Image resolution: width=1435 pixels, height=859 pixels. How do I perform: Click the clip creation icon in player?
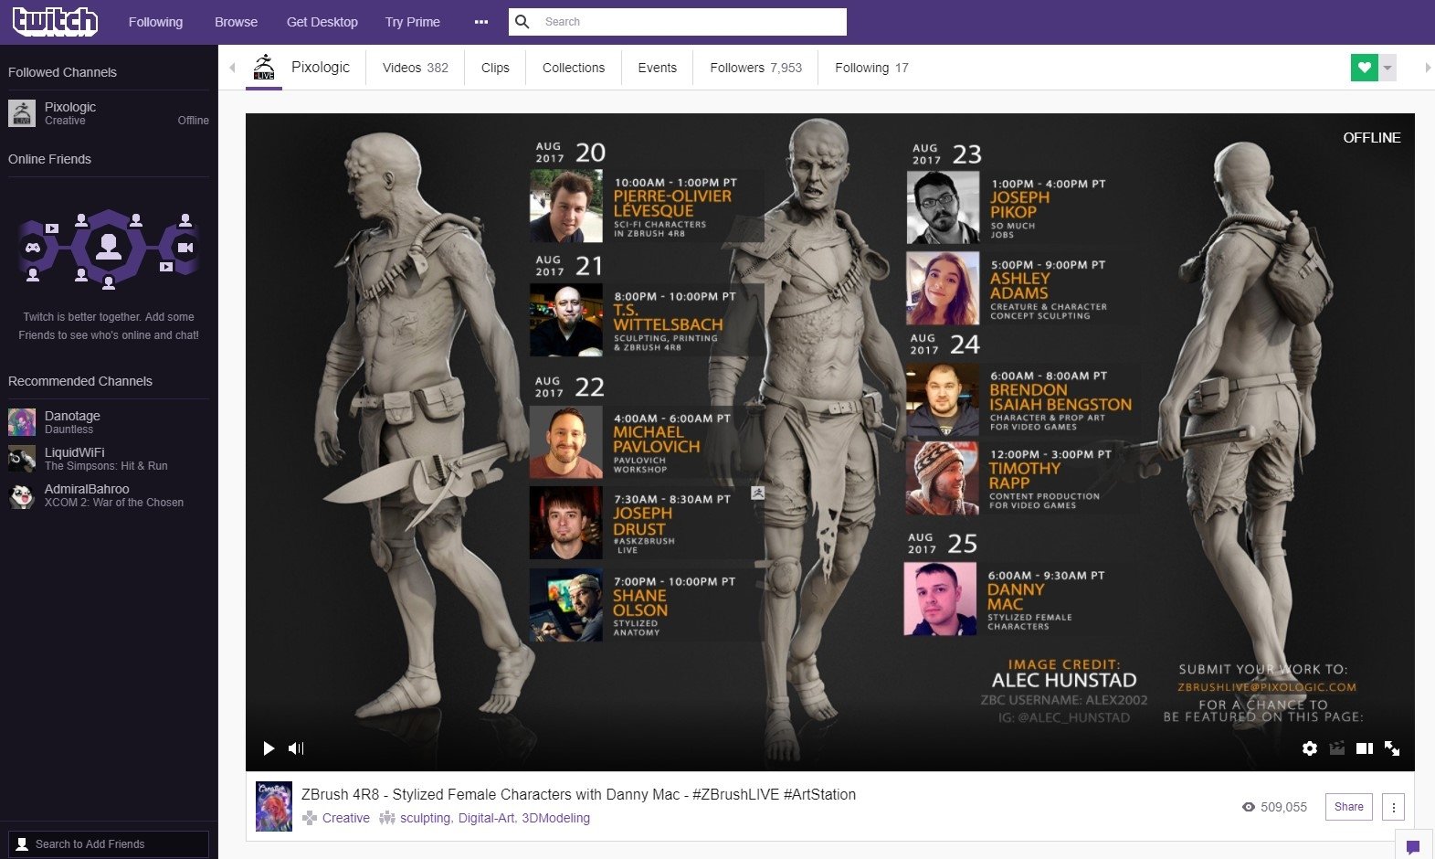coord(1337,748)
